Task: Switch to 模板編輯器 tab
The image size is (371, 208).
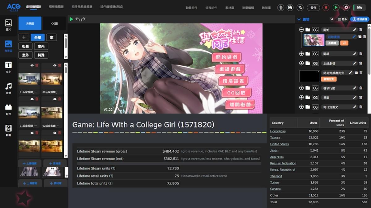Action: tap(56, 7)
